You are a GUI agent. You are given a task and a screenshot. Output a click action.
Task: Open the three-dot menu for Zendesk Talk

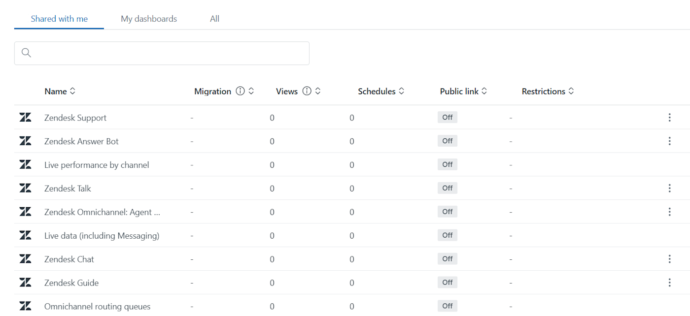click(x=669, y=188)
